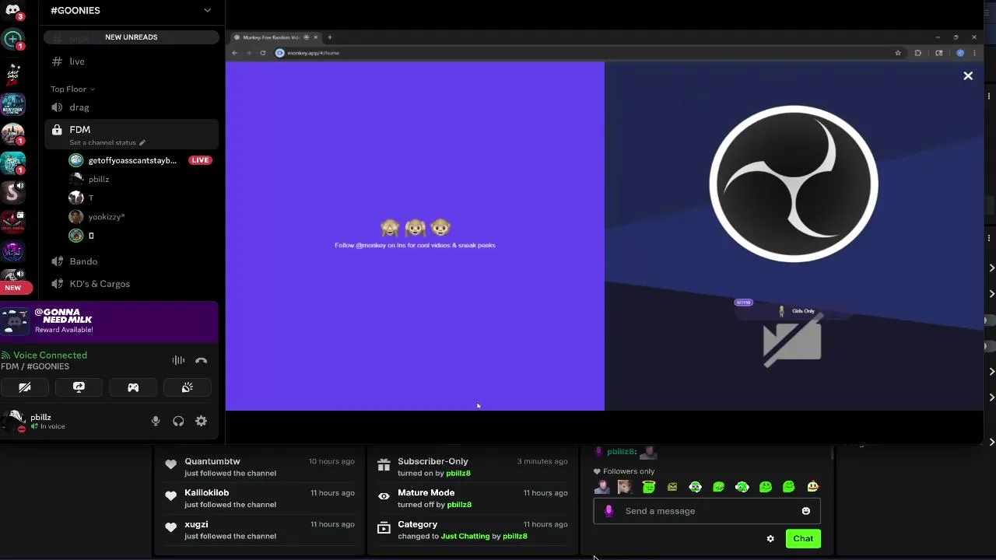Image resolution: width=996 pixels, height=560 pixels.
Task: Open noise suppression waveform icon
Action: pyautogui.click(x=178, y=360)
